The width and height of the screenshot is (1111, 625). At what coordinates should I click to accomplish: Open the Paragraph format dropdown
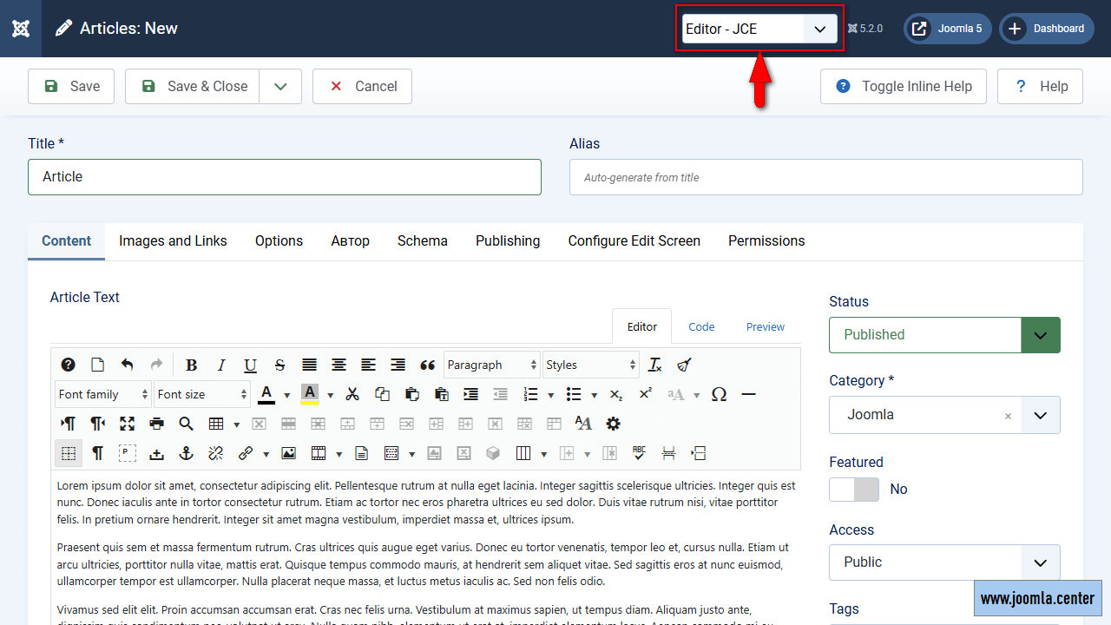pyautogui.click(x=492, y=365)
